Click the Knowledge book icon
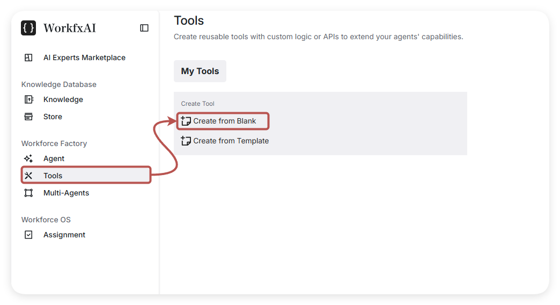Screen dimensions: 560x305 coord(29,99)
